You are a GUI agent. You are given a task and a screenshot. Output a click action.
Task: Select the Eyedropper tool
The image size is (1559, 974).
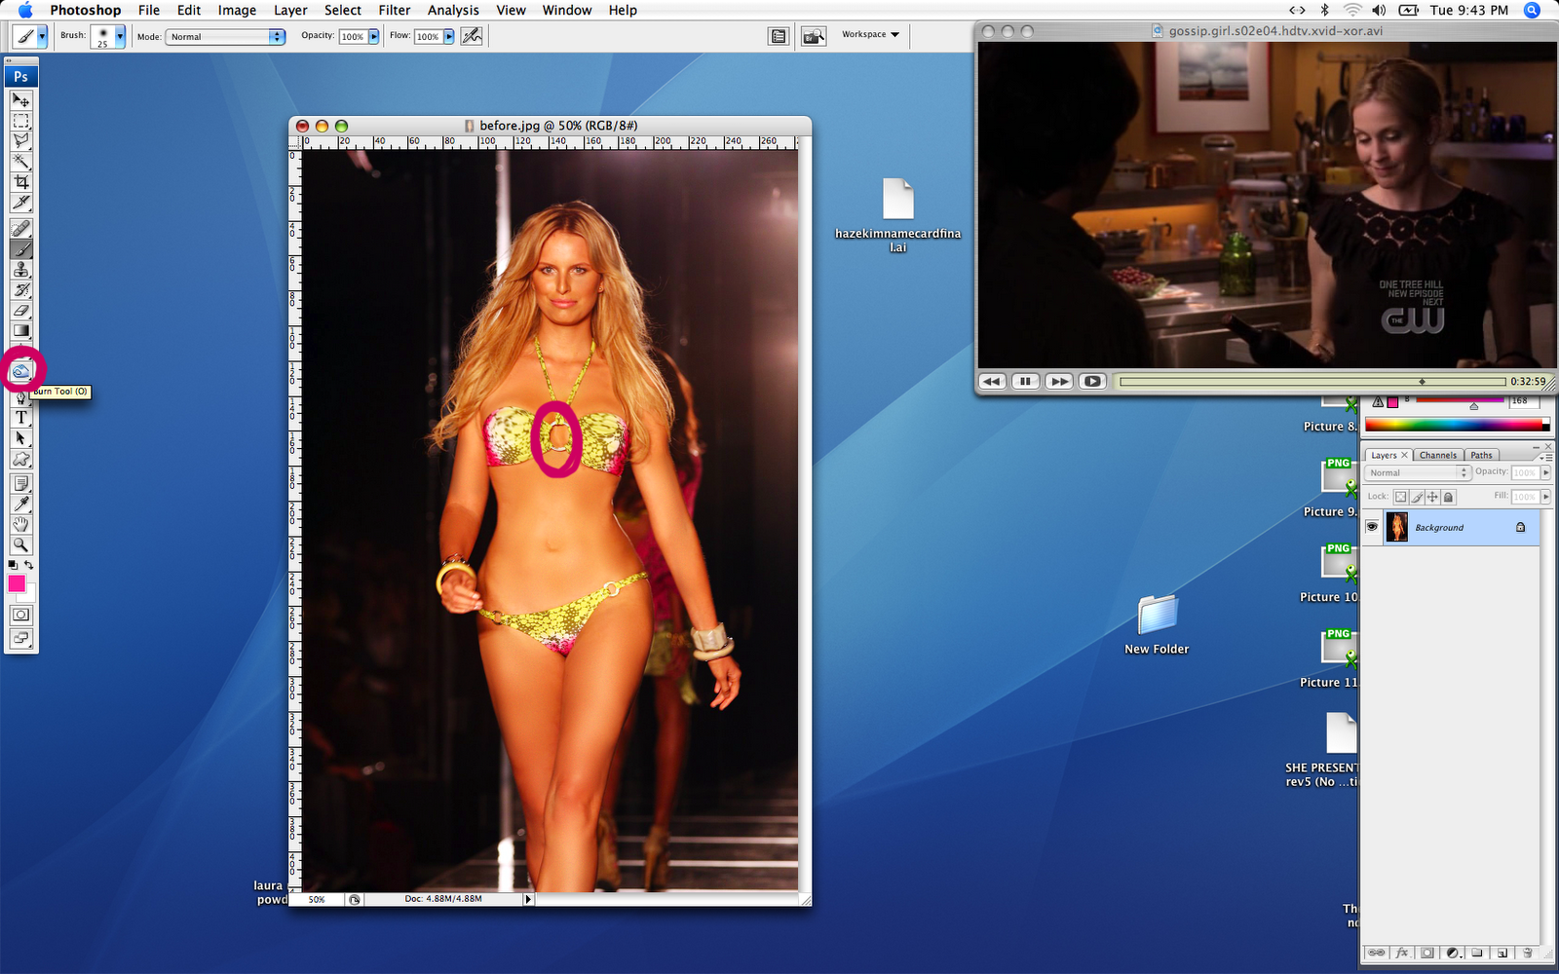click(x=20, y=505)
